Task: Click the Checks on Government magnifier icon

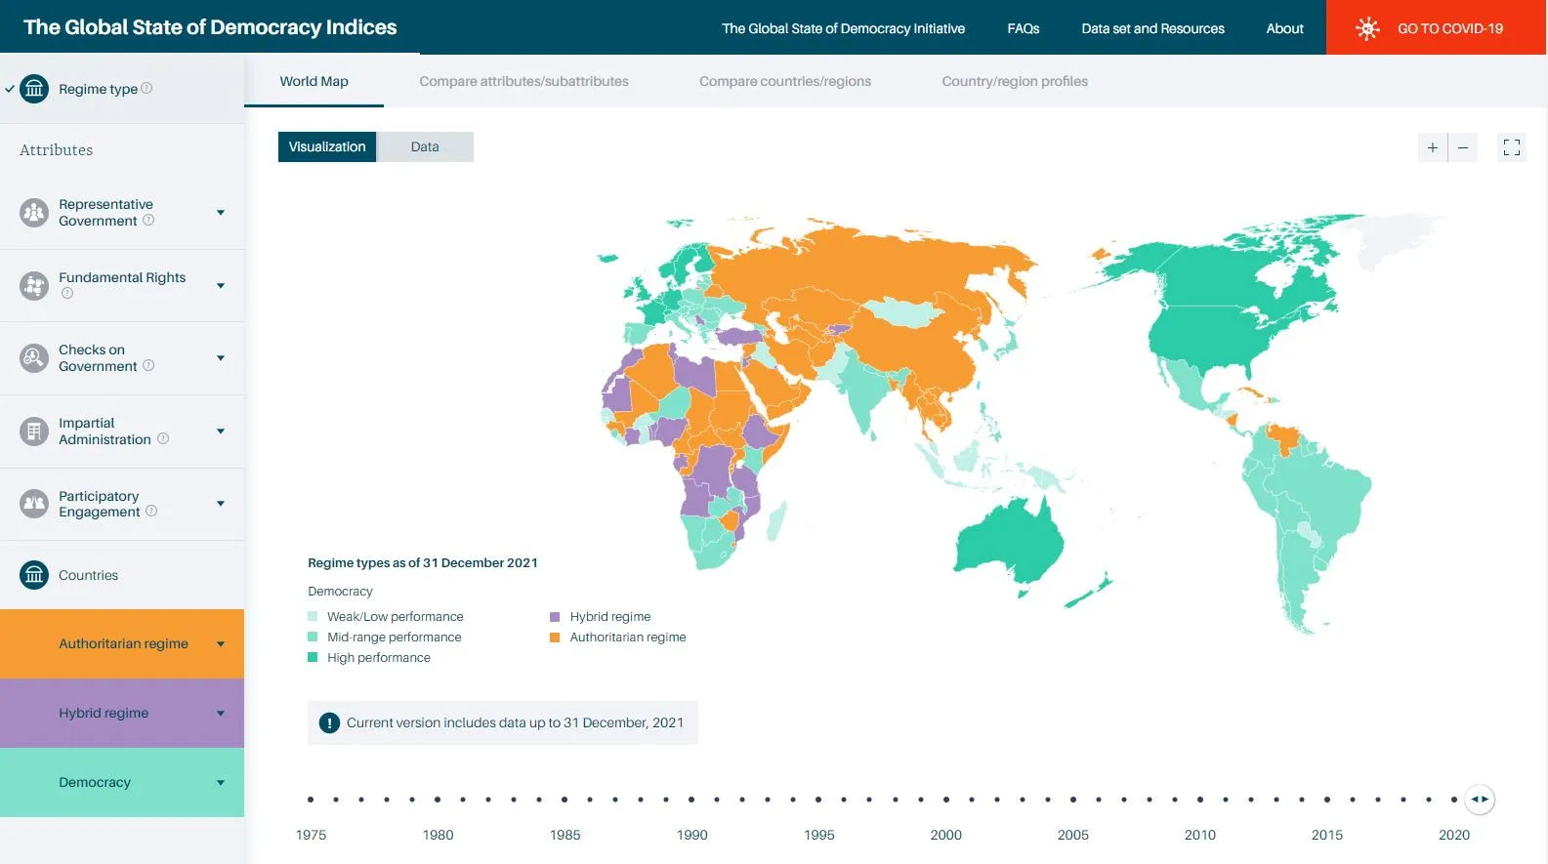Action: (34, 358)
